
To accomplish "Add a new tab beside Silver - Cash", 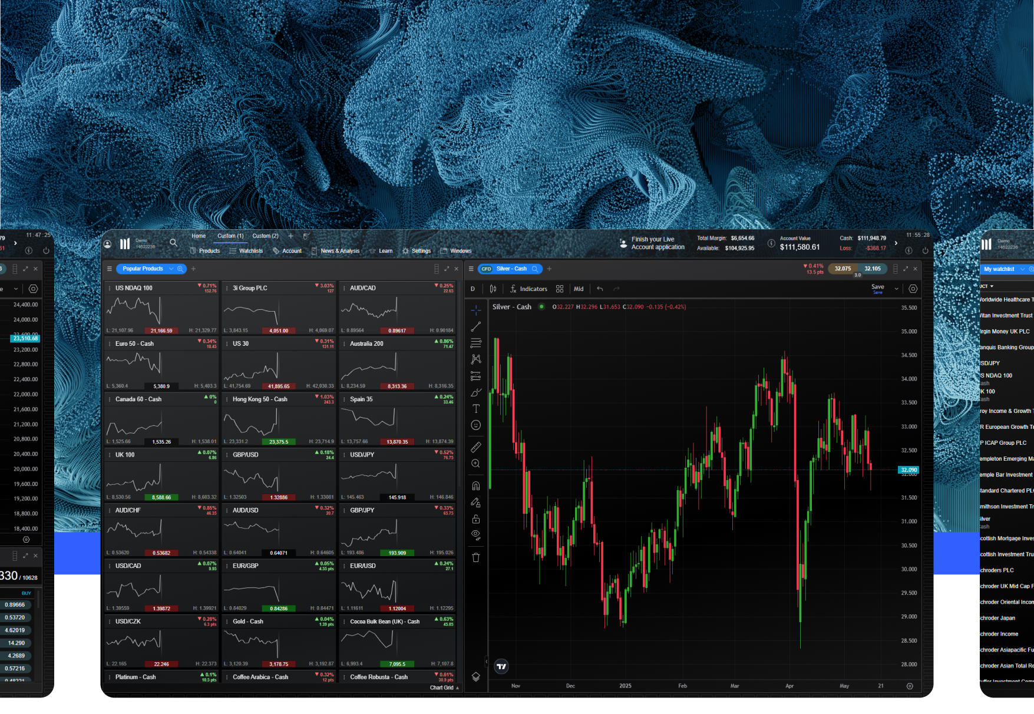I will pyautogui.click(x=549, y=269).
